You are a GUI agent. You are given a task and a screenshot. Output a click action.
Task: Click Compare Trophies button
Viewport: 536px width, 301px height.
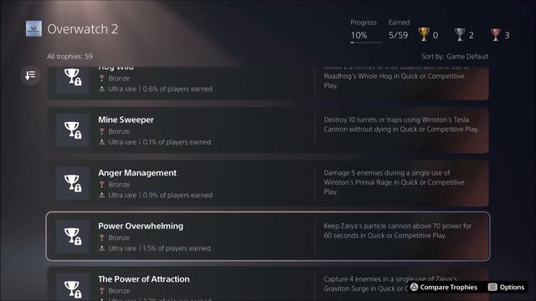[444, 288]
